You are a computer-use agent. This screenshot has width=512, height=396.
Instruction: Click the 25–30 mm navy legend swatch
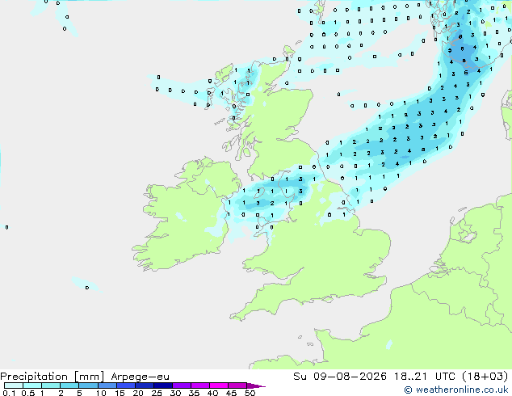(162, 385)
